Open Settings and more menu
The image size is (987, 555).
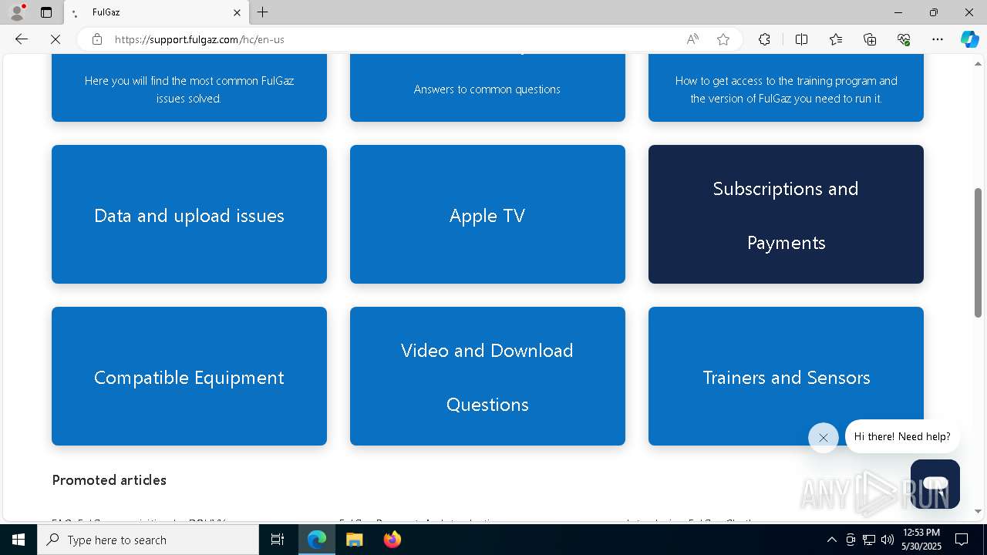coord(938,39)
